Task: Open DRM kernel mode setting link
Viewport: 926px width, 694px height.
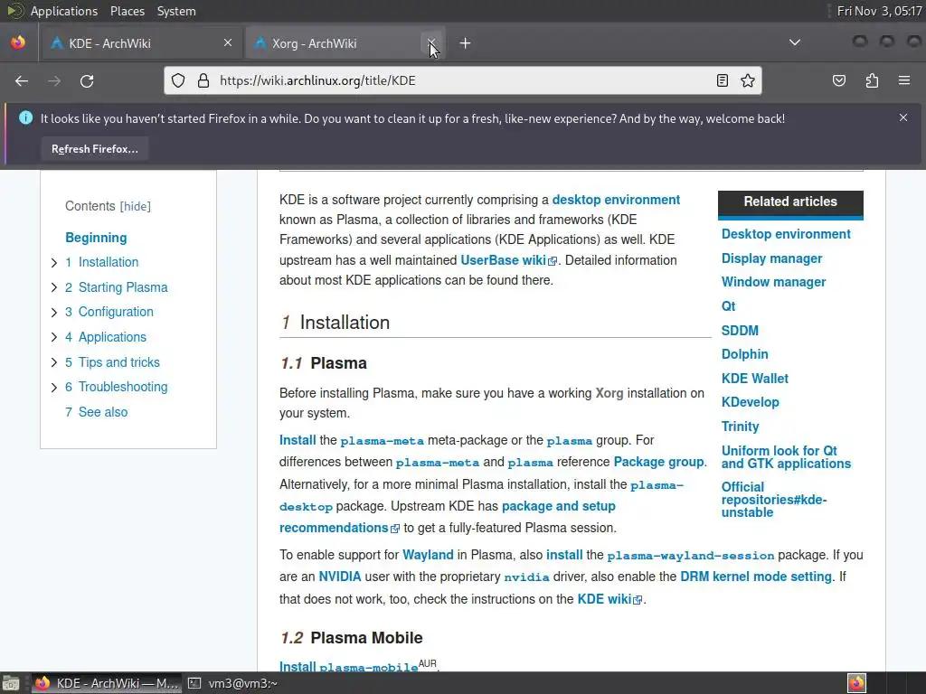Action: (756, 577)
